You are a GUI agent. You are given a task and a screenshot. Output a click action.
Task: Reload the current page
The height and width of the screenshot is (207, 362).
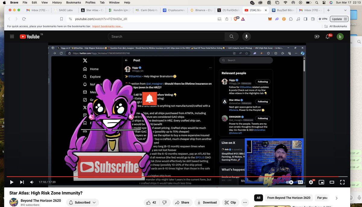tap(24, 19)
